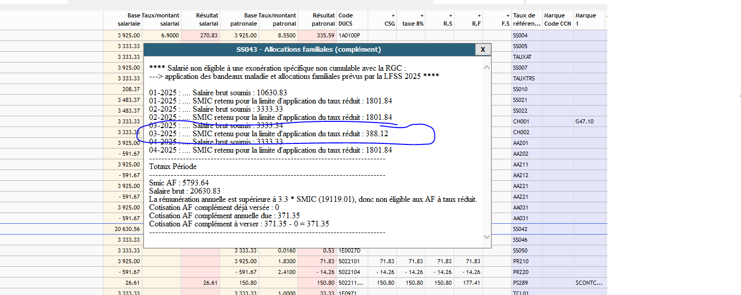Select the + taxe 8% column header
The height and width of the screenshot is (295, 741).
coord(411,19)
